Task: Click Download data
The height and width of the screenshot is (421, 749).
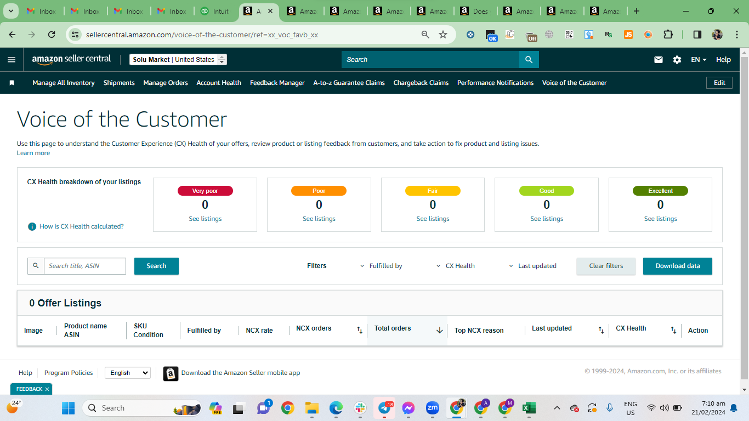Action: coord(678,266)
